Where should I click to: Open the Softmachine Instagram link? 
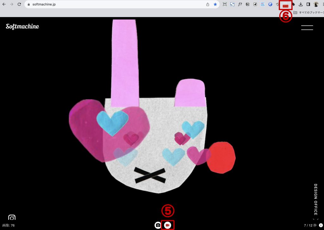point(12,217)
